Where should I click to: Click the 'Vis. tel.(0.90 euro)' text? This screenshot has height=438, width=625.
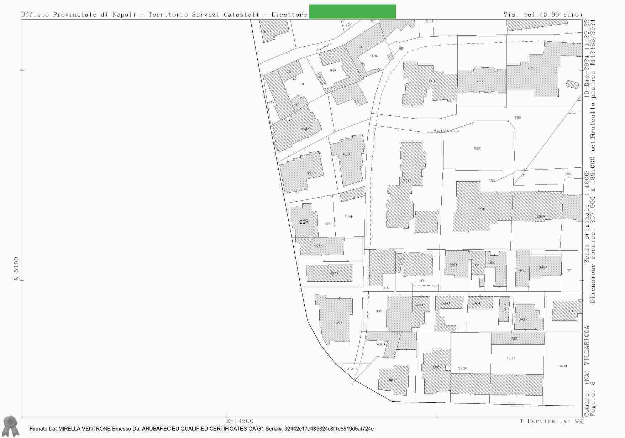coord(543,15)
